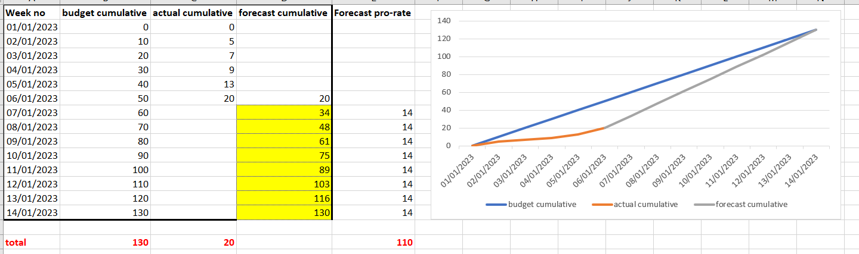Image resolution: width=859 pixels, height=254 pixels.
Task: Click the 14/01/2023 date cell in table
Action: pos(32,212)
